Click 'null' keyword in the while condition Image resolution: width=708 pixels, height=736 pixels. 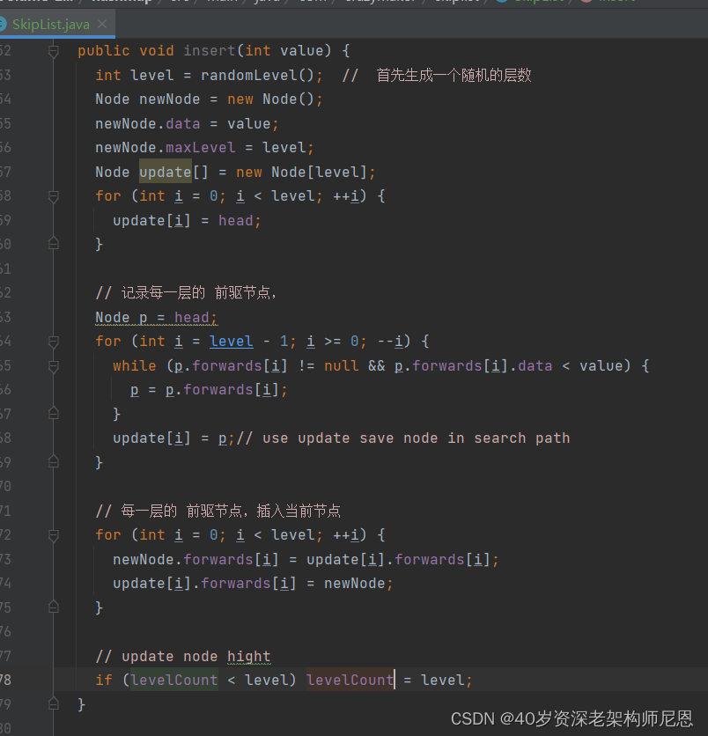coord(342,365)
